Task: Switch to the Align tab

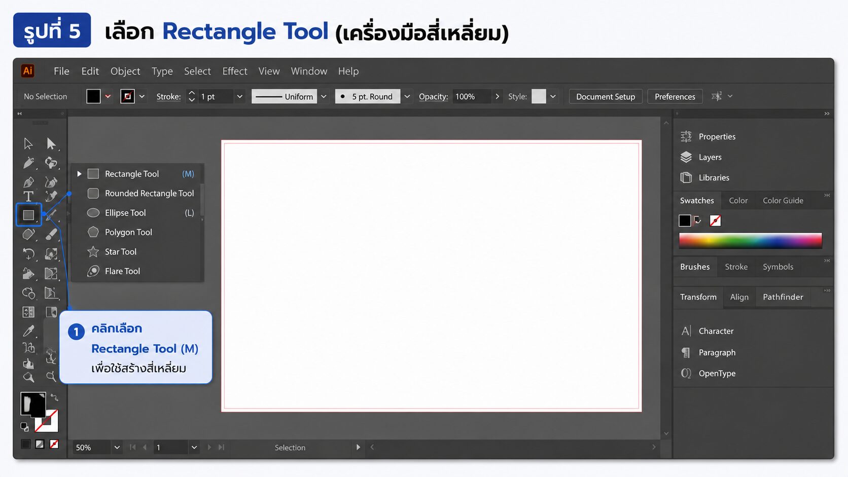Action: [739, 297]
